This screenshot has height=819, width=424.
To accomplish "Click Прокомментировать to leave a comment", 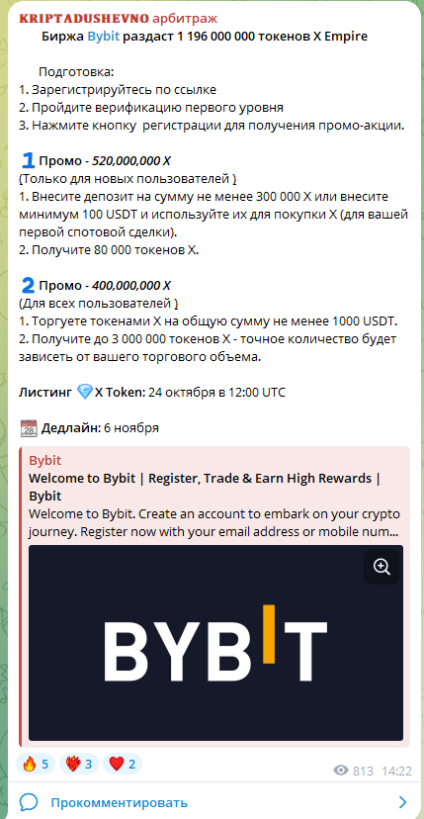I will [x=119, y=802].
